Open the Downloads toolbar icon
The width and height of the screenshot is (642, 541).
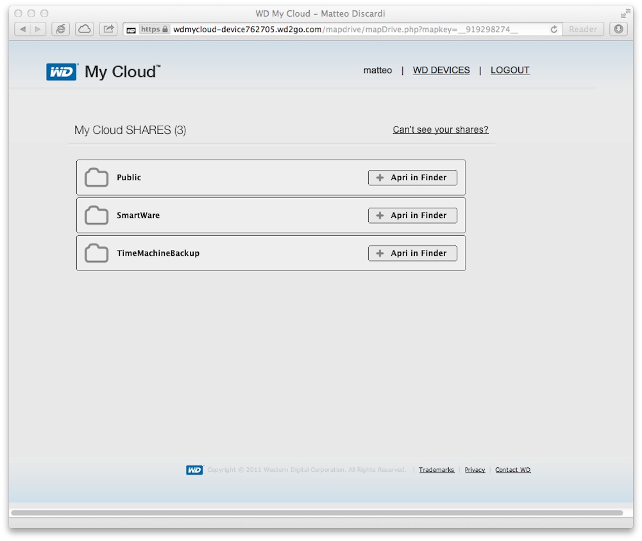click(x=618, y=29)
